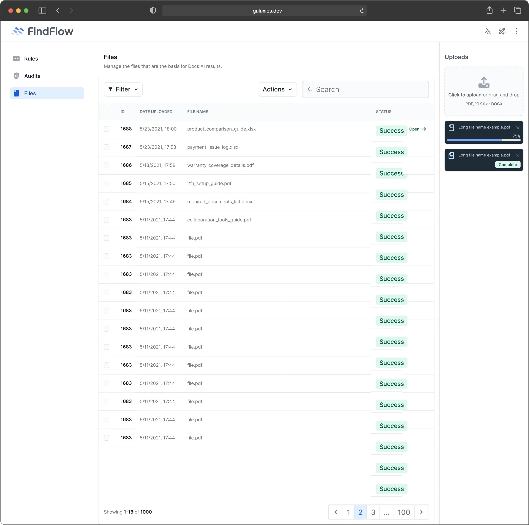Jump to page 100 in pagination
The width and height of the screenshot is (529, 525).
[404, 512]
